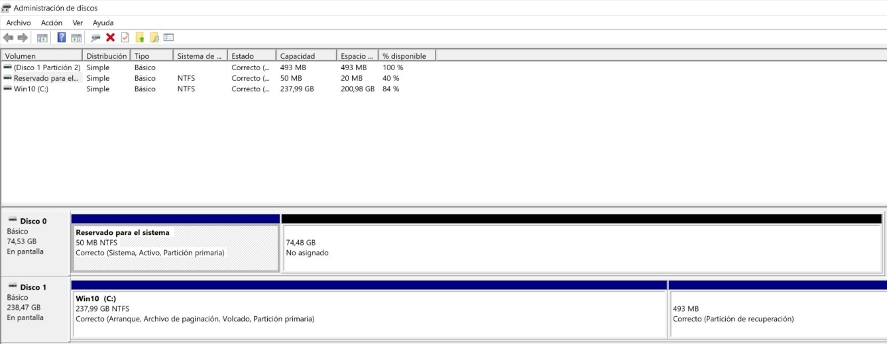Viewport: 887px width, 344px height.
Task: Sort list by % disponible column header
Action: click(406, 56)
